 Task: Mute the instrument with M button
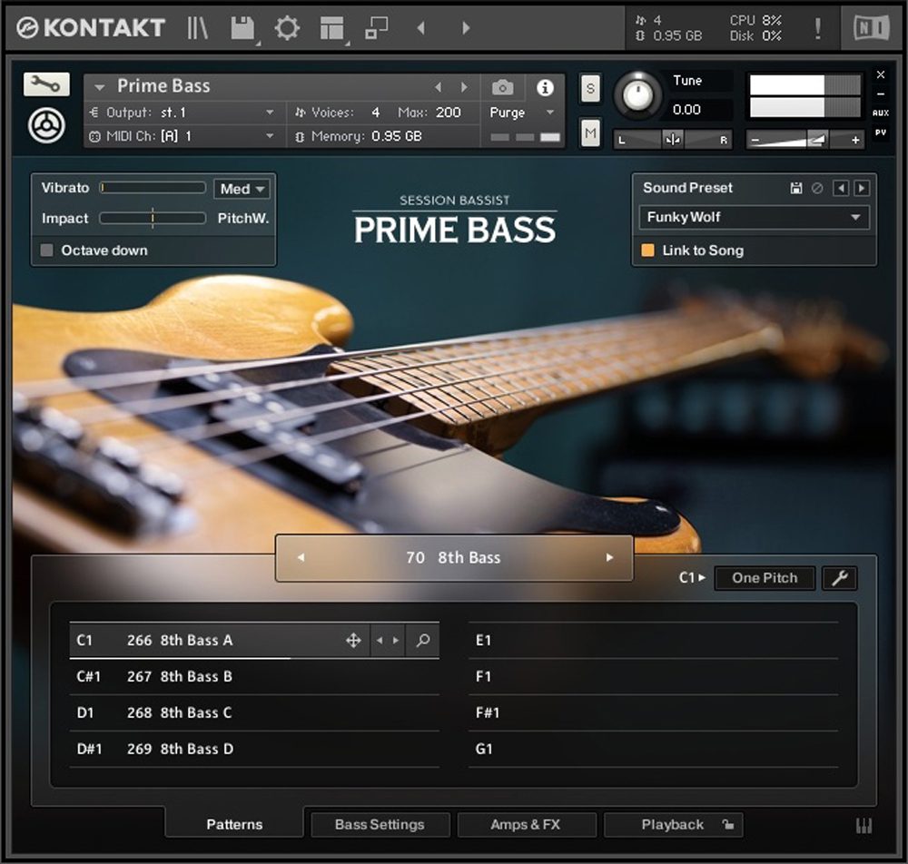point(590,133)
